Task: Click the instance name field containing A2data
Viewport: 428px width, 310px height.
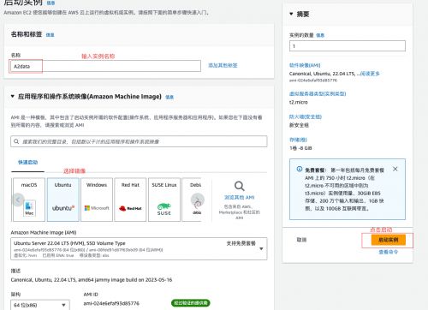Action: (x=105, y=66)
